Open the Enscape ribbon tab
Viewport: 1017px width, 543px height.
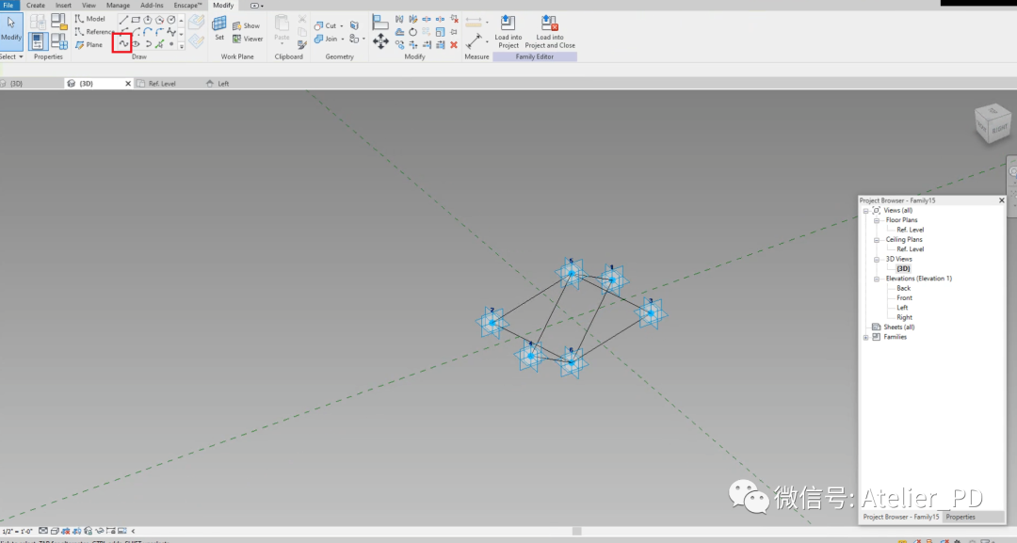point(188,6)
